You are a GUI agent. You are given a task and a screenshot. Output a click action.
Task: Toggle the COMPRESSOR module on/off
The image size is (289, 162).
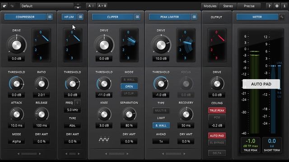[x=25, y=17]
